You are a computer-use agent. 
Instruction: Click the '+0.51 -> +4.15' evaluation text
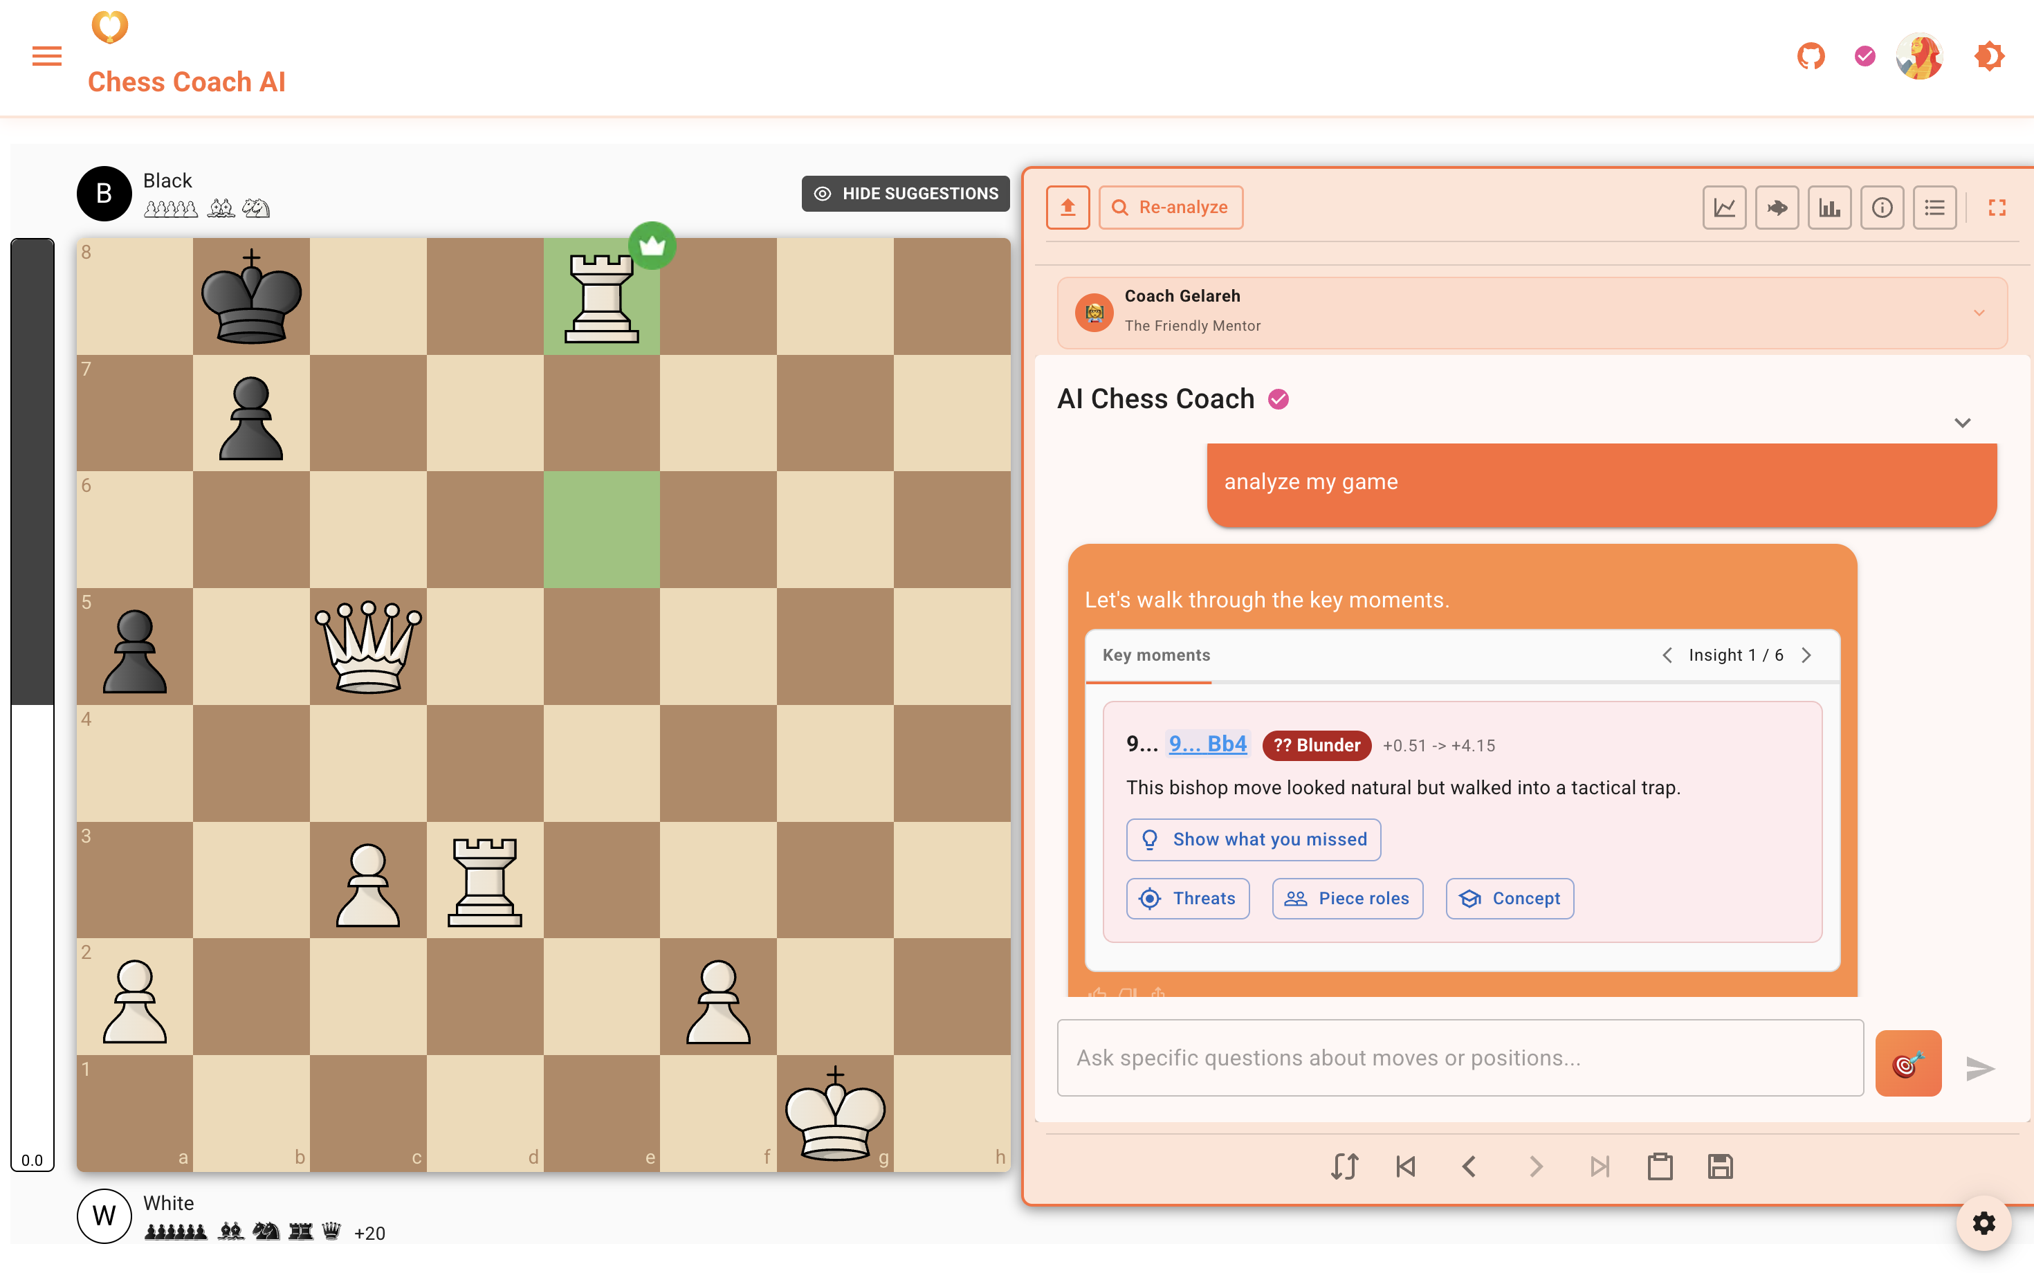click(x=1439, y=745)
